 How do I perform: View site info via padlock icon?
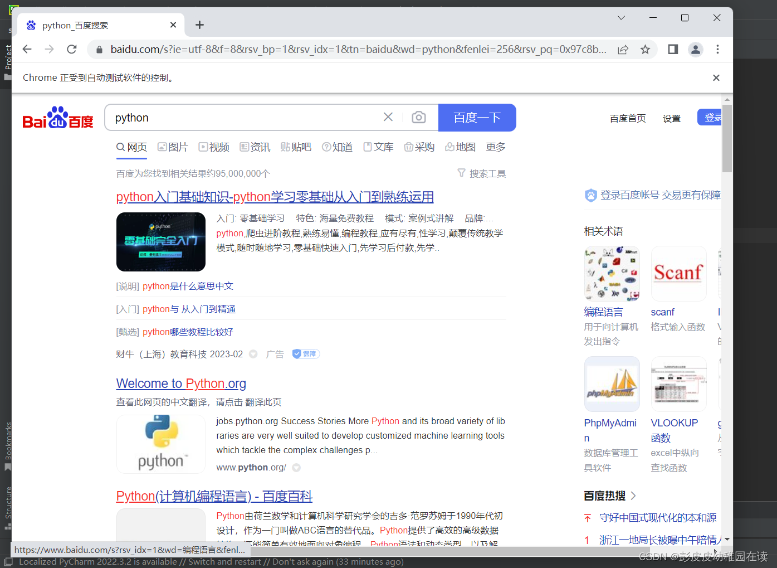tap(100, 50)
